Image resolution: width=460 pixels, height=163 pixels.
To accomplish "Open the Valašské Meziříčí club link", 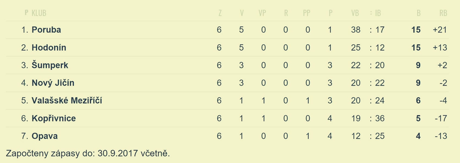I will coord(67,100).
